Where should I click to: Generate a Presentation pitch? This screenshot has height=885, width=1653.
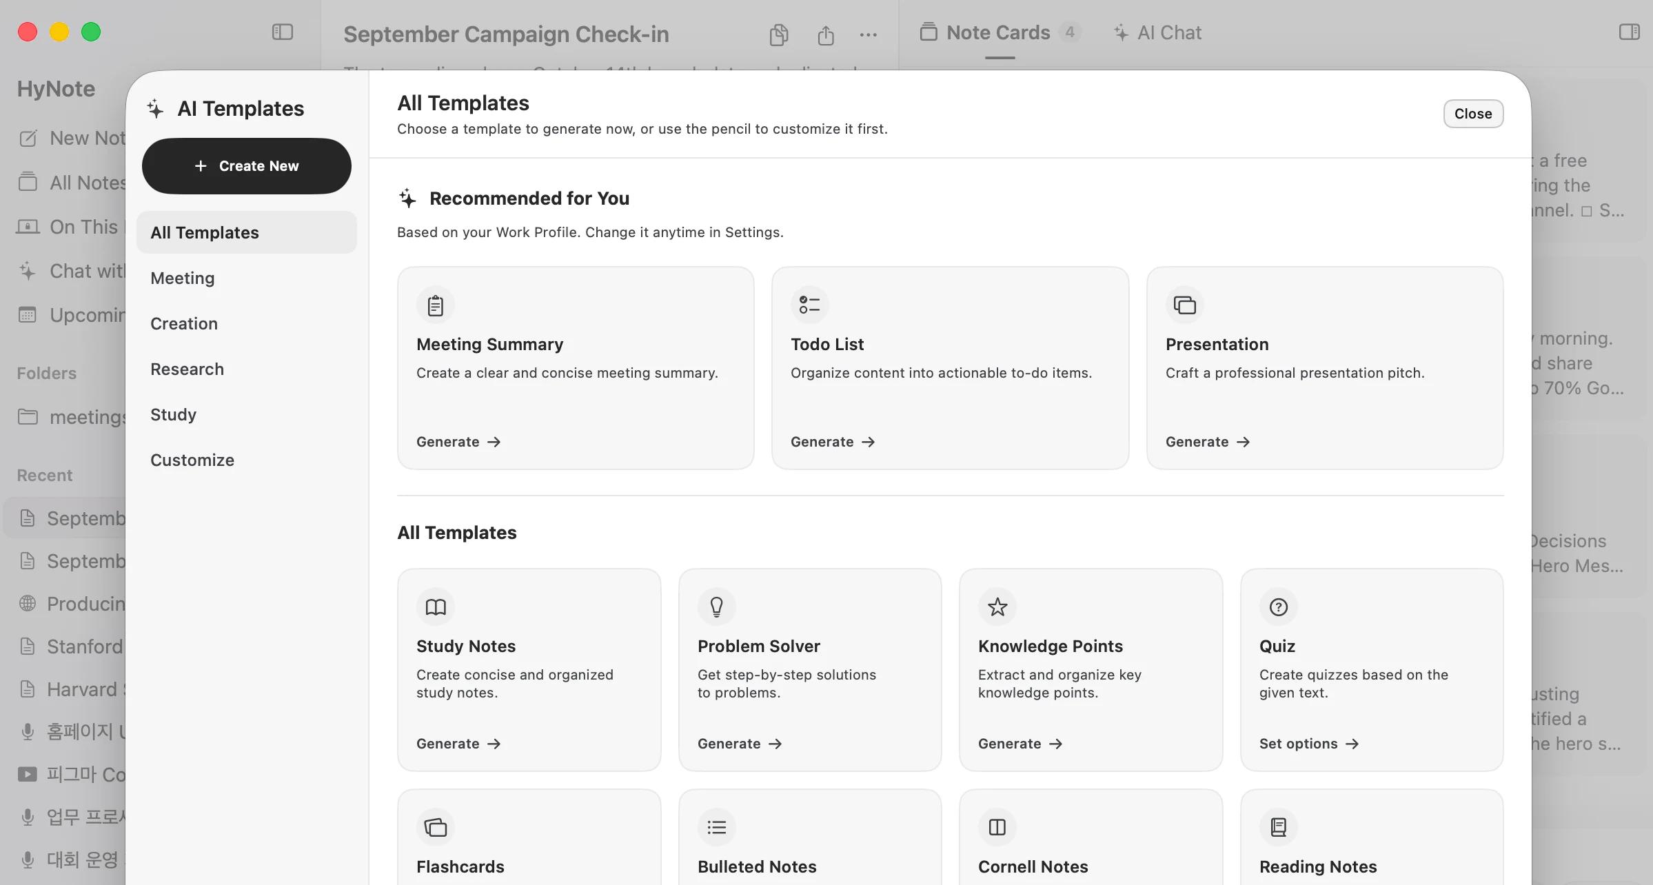[1208, 442]
